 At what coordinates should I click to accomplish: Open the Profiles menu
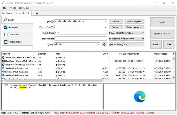pos(13,8)
